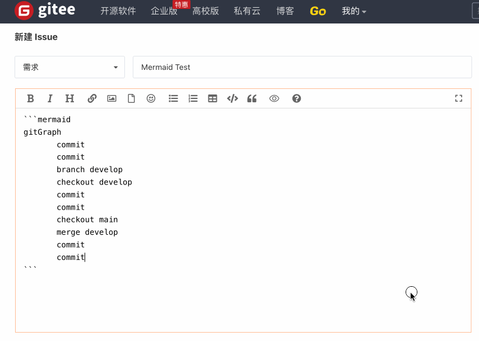Toggle markdown preview eye icon
Viewport: 479px width, 341px height.
274,98
